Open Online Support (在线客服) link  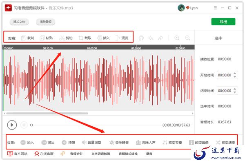44,154
